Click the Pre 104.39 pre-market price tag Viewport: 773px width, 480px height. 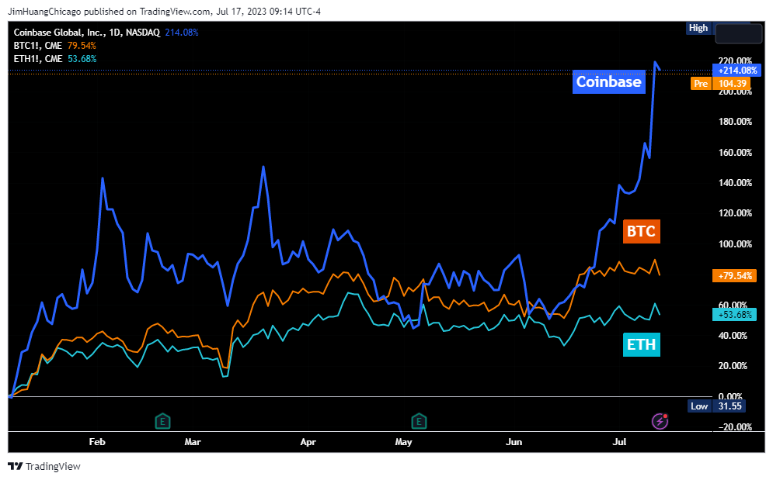click(x=720, y=84)
